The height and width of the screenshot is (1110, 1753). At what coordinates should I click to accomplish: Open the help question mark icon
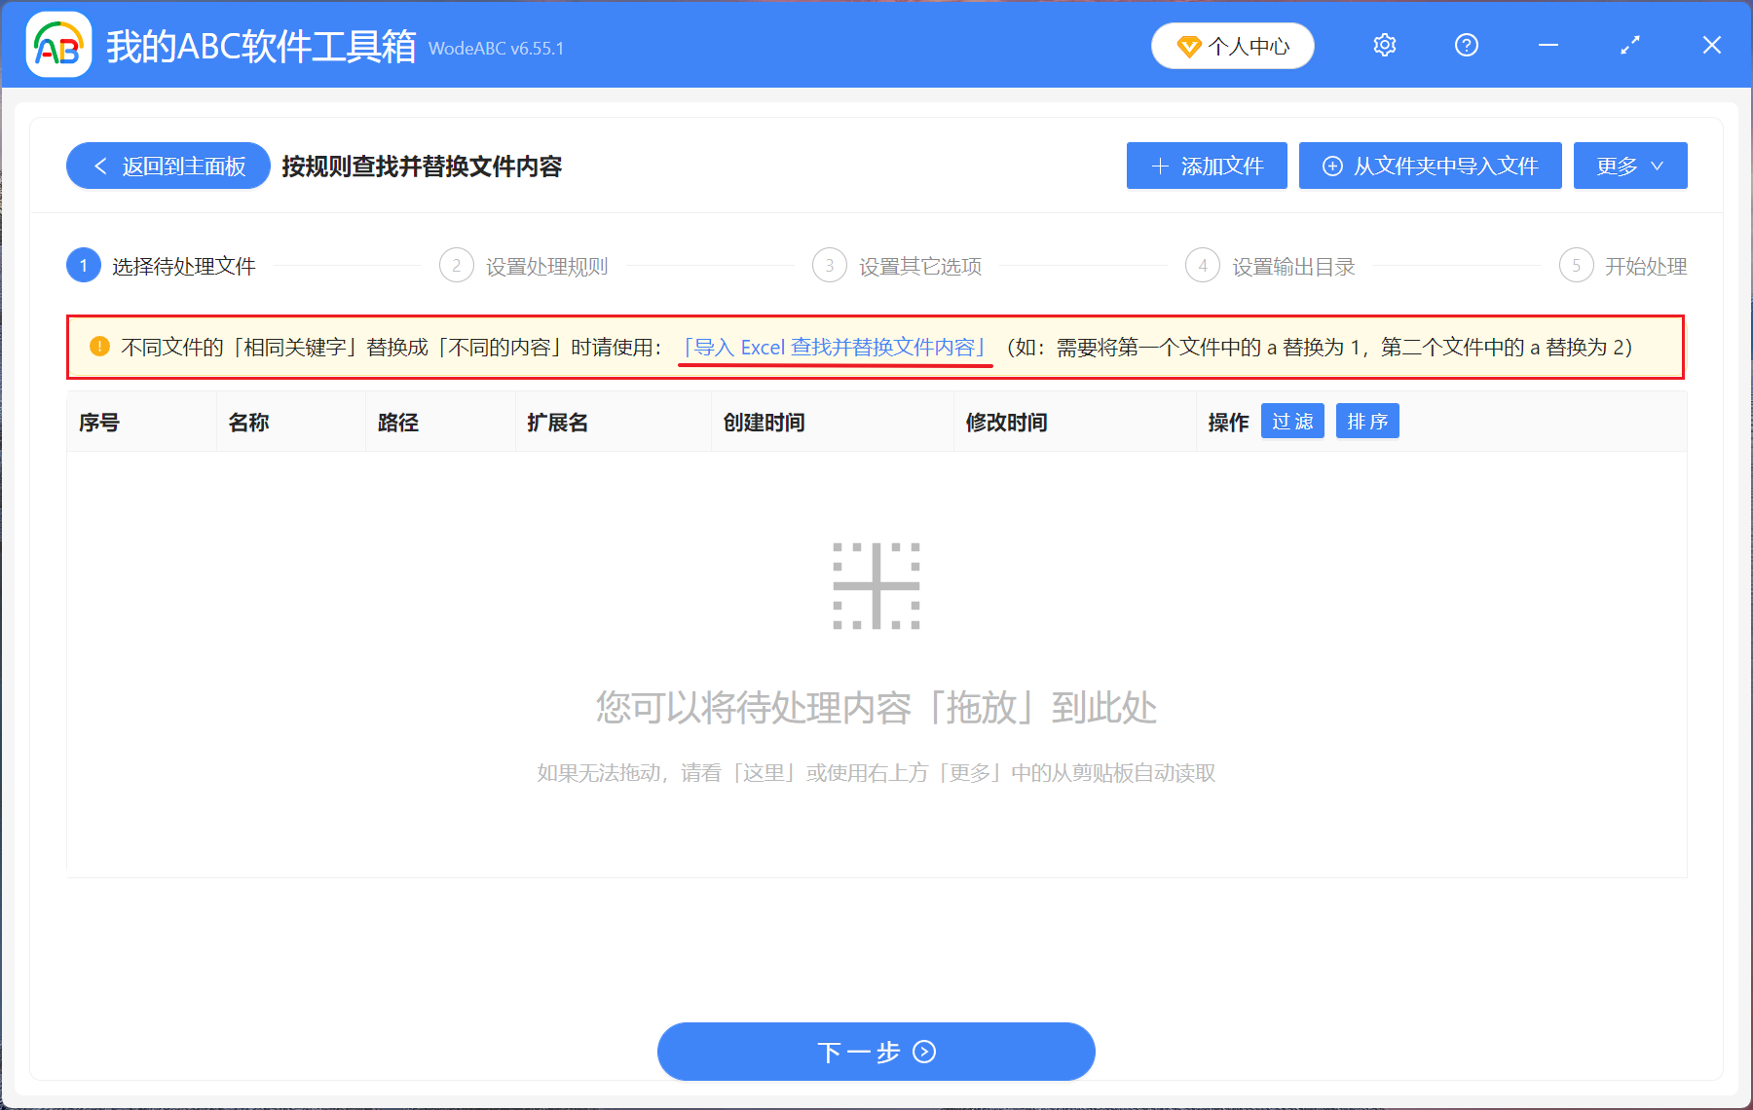[1466, 45]
